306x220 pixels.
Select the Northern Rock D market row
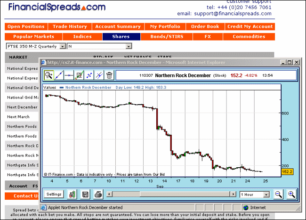point(22,146)
